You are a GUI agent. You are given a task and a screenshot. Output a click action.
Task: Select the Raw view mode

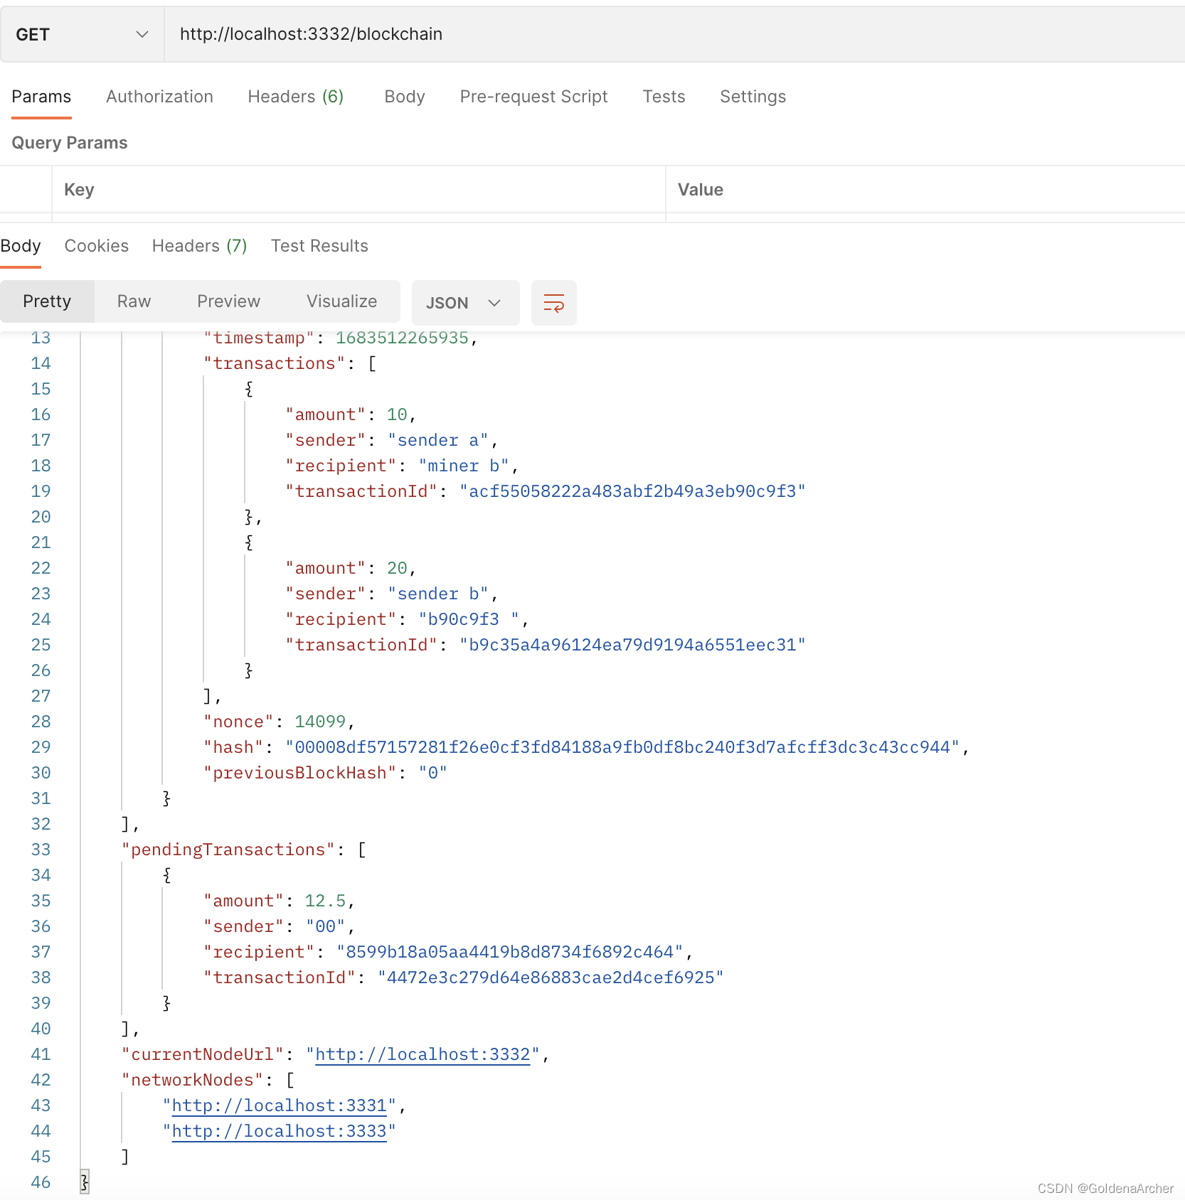pyautogui.click(x=134, y=301)
